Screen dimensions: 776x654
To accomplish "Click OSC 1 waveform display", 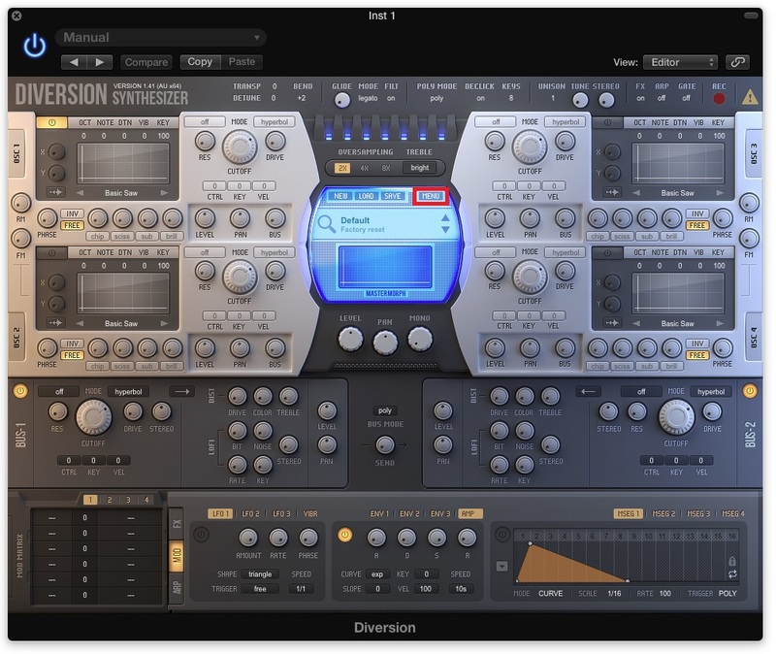I will pyautogui.click(x=123, y=163).
